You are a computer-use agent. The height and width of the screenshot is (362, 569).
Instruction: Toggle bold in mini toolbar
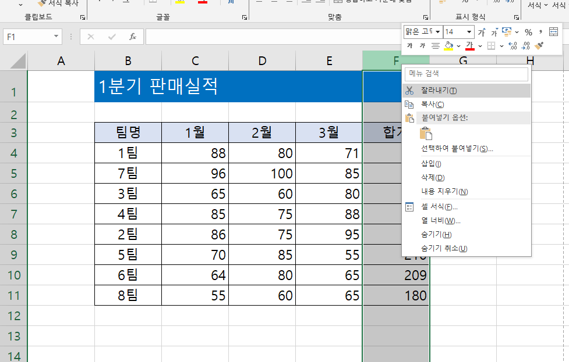(410, 45)
